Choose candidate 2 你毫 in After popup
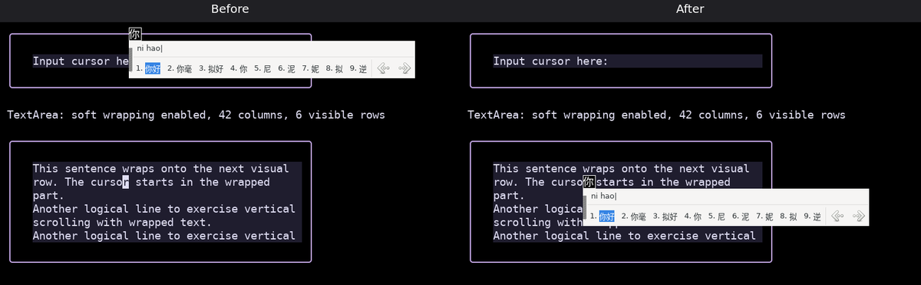Image resolution: width=921 pixels, height=285 pixels. (x=633, y=217)
